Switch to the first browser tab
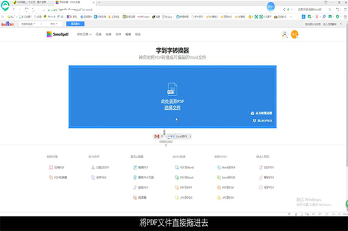Viewport: 348px width, 231px height. [x=32, y=3]
